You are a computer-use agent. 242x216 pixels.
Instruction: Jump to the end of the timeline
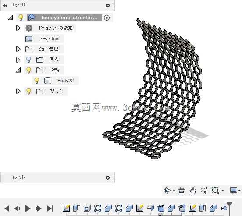point(50,209)
